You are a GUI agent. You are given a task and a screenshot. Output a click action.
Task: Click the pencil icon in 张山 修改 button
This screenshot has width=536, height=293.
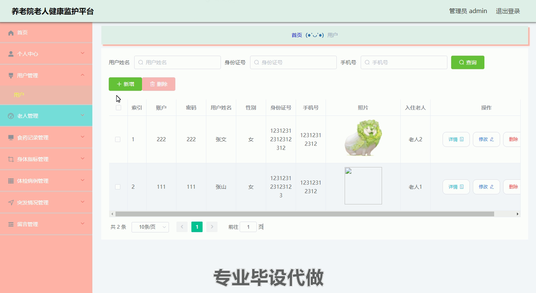point(492,187)
